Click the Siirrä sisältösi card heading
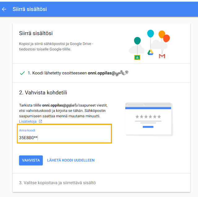The image size is (198, 197). tap(38, 33)
